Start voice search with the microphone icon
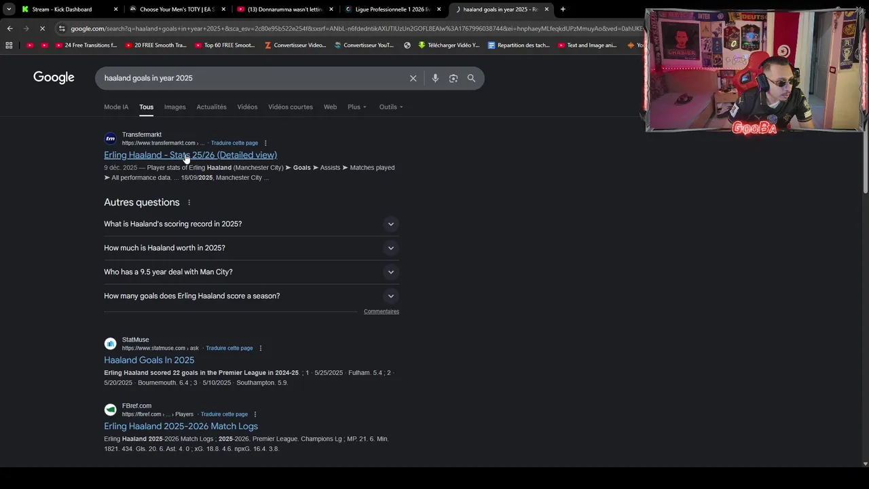The height and width of the screenshot is (489, 869). [435, 78]
